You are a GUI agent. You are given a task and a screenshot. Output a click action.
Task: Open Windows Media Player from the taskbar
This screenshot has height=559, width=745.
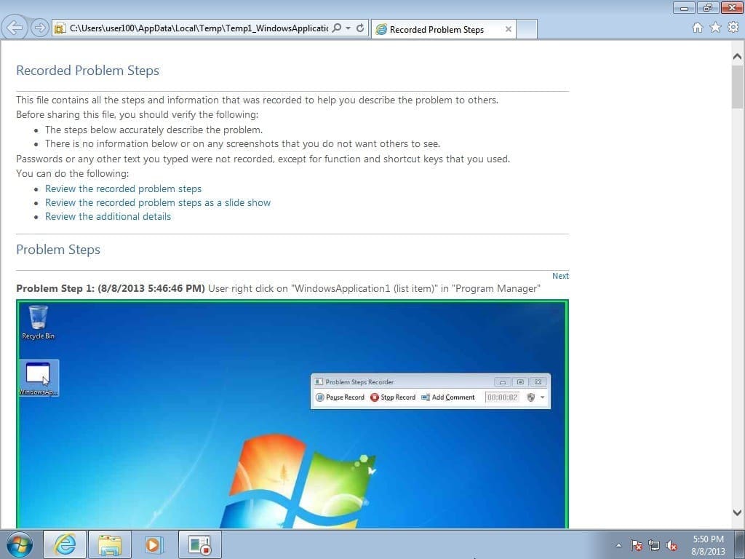(155, 544)
